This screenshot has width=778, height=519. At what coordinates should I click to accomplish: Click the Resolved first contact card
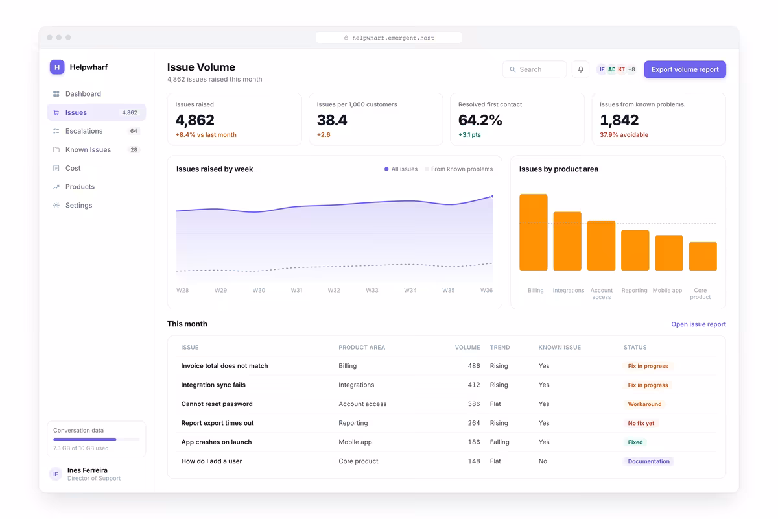point(517,119)
